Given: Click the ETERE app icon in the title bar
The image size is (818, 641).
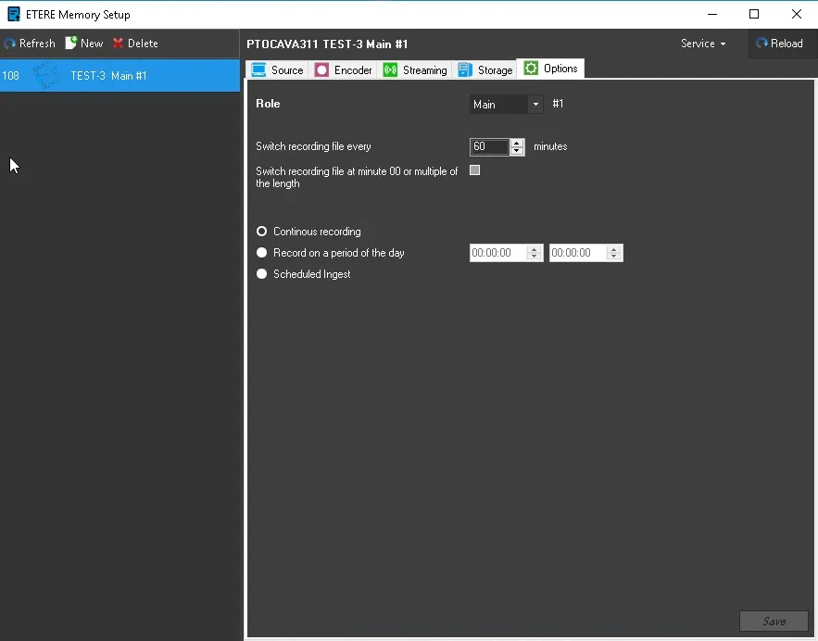Looking at the screenshot, I should [x=13, y=14].
